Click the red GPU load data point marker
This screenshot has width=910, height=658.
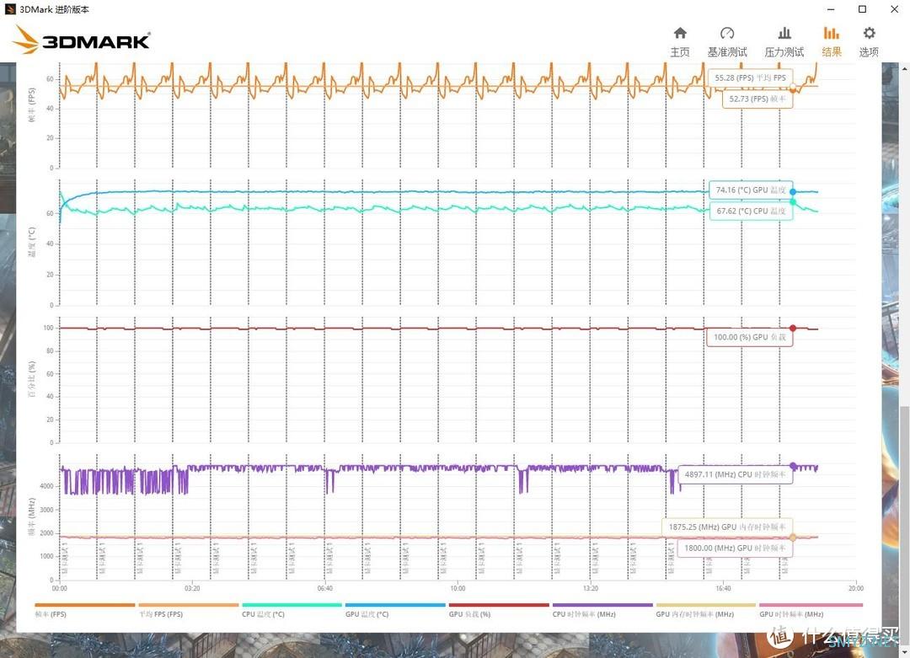tap(793, 329)
